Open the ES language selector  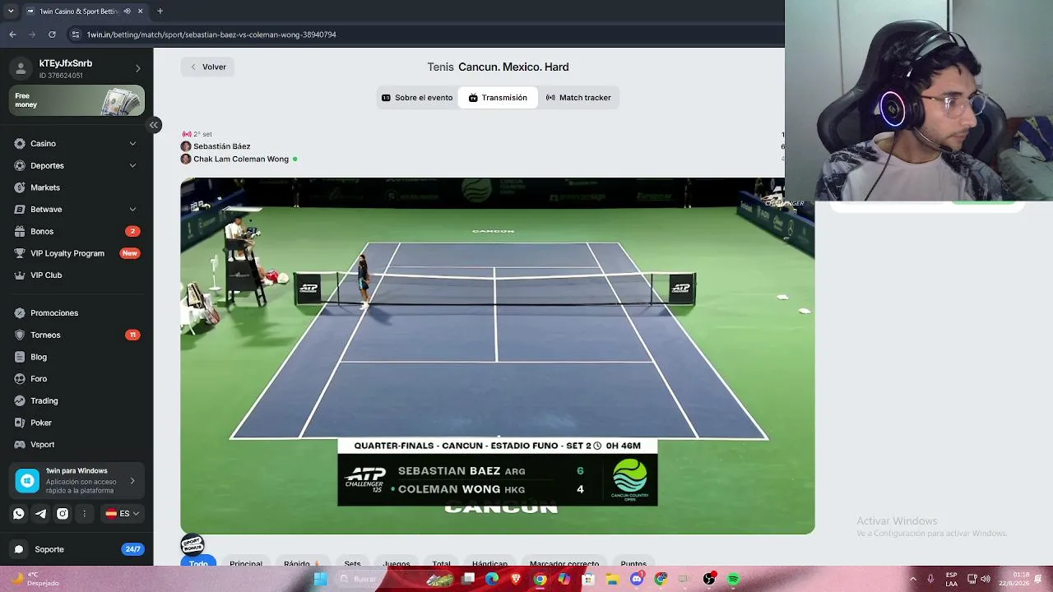point(123,514)
